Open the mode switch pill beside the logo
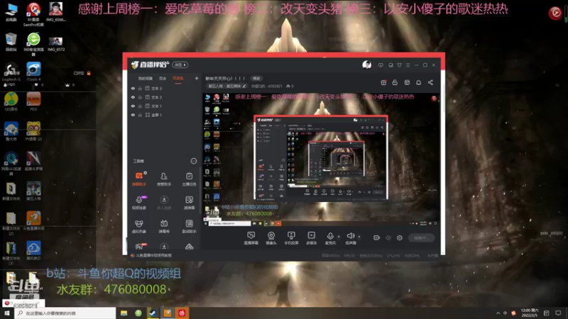 [180, 65]
